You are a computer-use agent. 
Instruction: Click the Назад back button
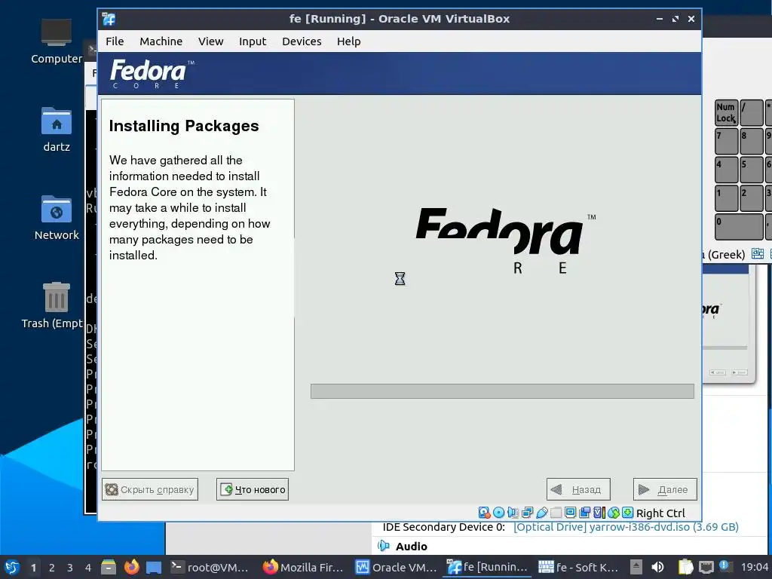(x=578, y=489)
